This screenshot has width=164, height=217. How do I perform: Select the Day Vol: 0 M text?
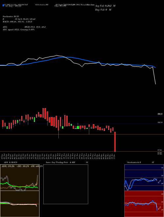103,10
